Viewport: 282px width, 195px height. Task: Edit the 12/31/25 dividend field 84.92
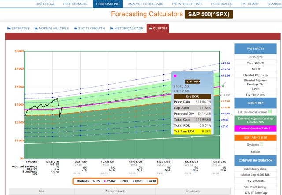216,173
